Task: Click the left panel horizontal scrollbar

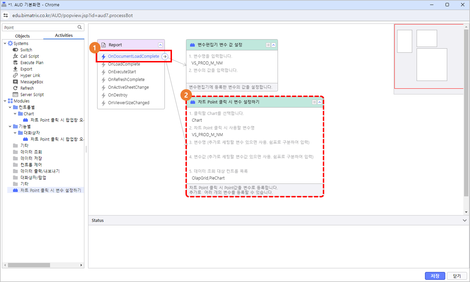Action: (29, 265)
